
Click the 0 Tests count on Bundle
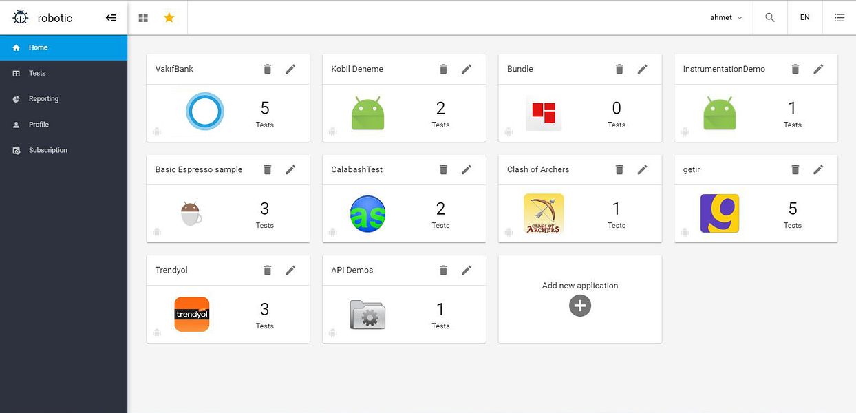[617, 114]
